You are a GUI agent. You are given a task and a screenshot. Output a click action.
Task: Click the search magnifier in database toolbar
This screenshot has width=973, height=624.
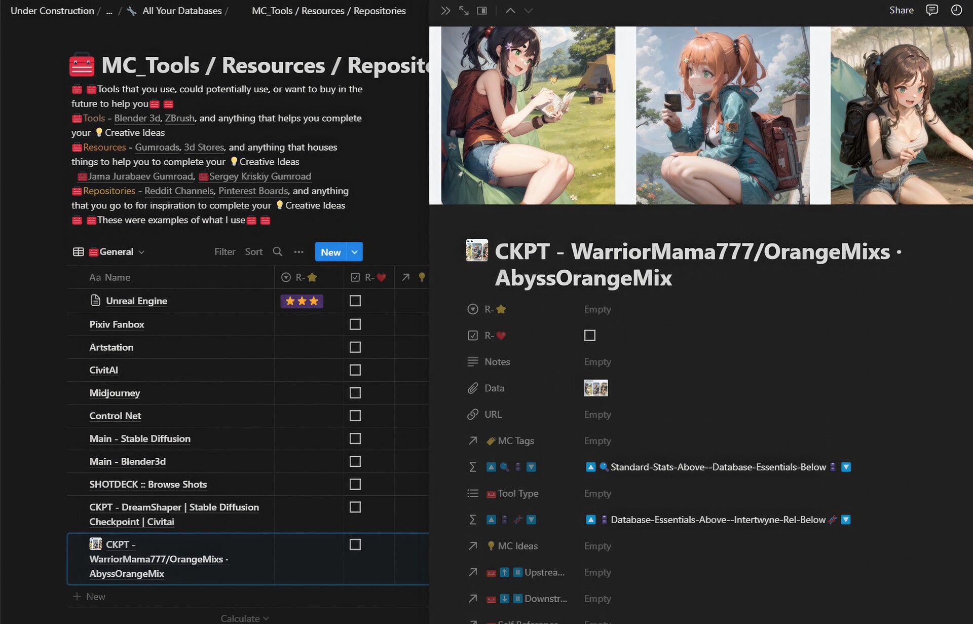(x=277, y=251)
